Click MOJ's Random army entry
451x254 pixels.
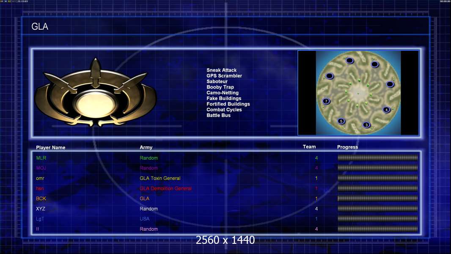click(x=148, y=168)
